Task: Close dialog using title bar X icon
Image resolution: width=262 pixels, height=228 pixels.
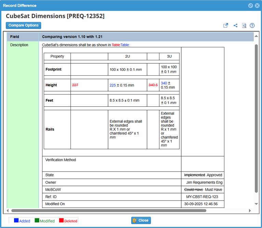Action: tap(257, 5)
